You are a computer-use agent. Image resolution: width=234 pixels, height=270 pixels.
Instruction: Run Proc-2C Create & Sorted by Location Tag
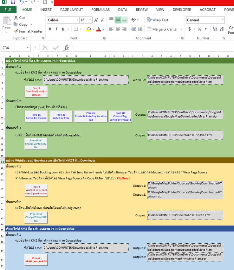coord(91,116)
